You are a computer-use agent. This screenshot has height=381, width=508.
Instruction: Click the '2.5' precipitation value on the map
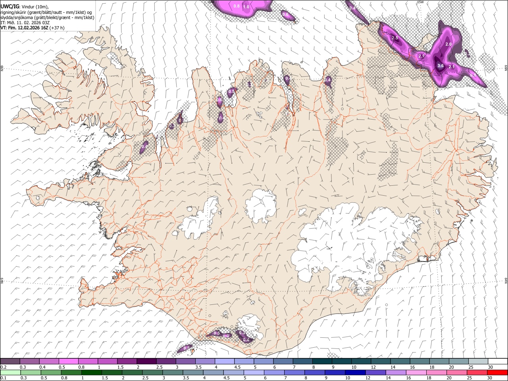click(x=394, y=38)
